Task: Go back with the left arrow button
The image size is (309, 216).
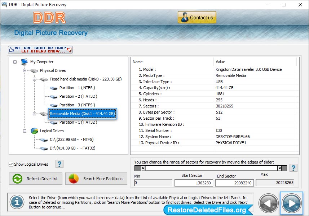Action: coord(268,203)
